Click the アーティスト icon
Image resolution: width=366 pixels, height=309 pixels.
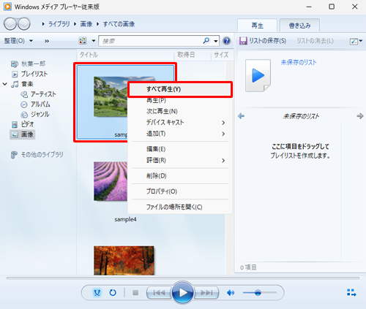24,94
